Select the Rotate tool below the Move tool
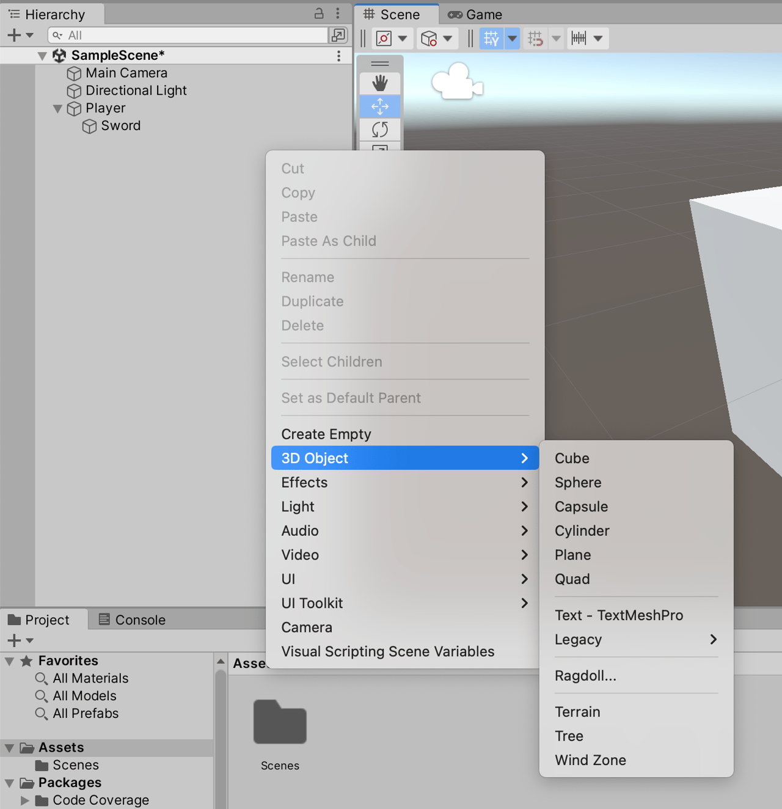Image resolution: width=782 pixels, height=809 pixels. [379, 129]
